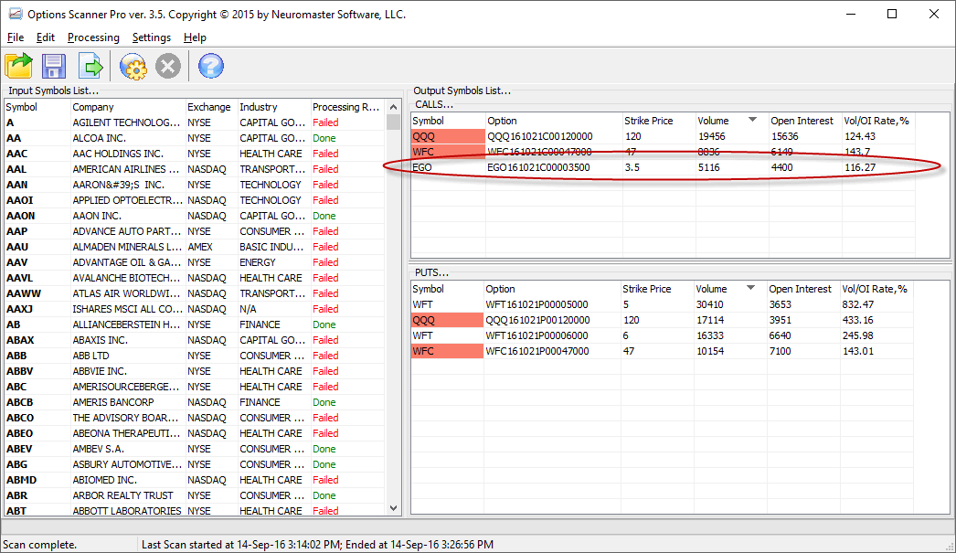Viewport: 956px width, 553px height.
Task: Click Failed result for AAC row
Action: (325, 154)
